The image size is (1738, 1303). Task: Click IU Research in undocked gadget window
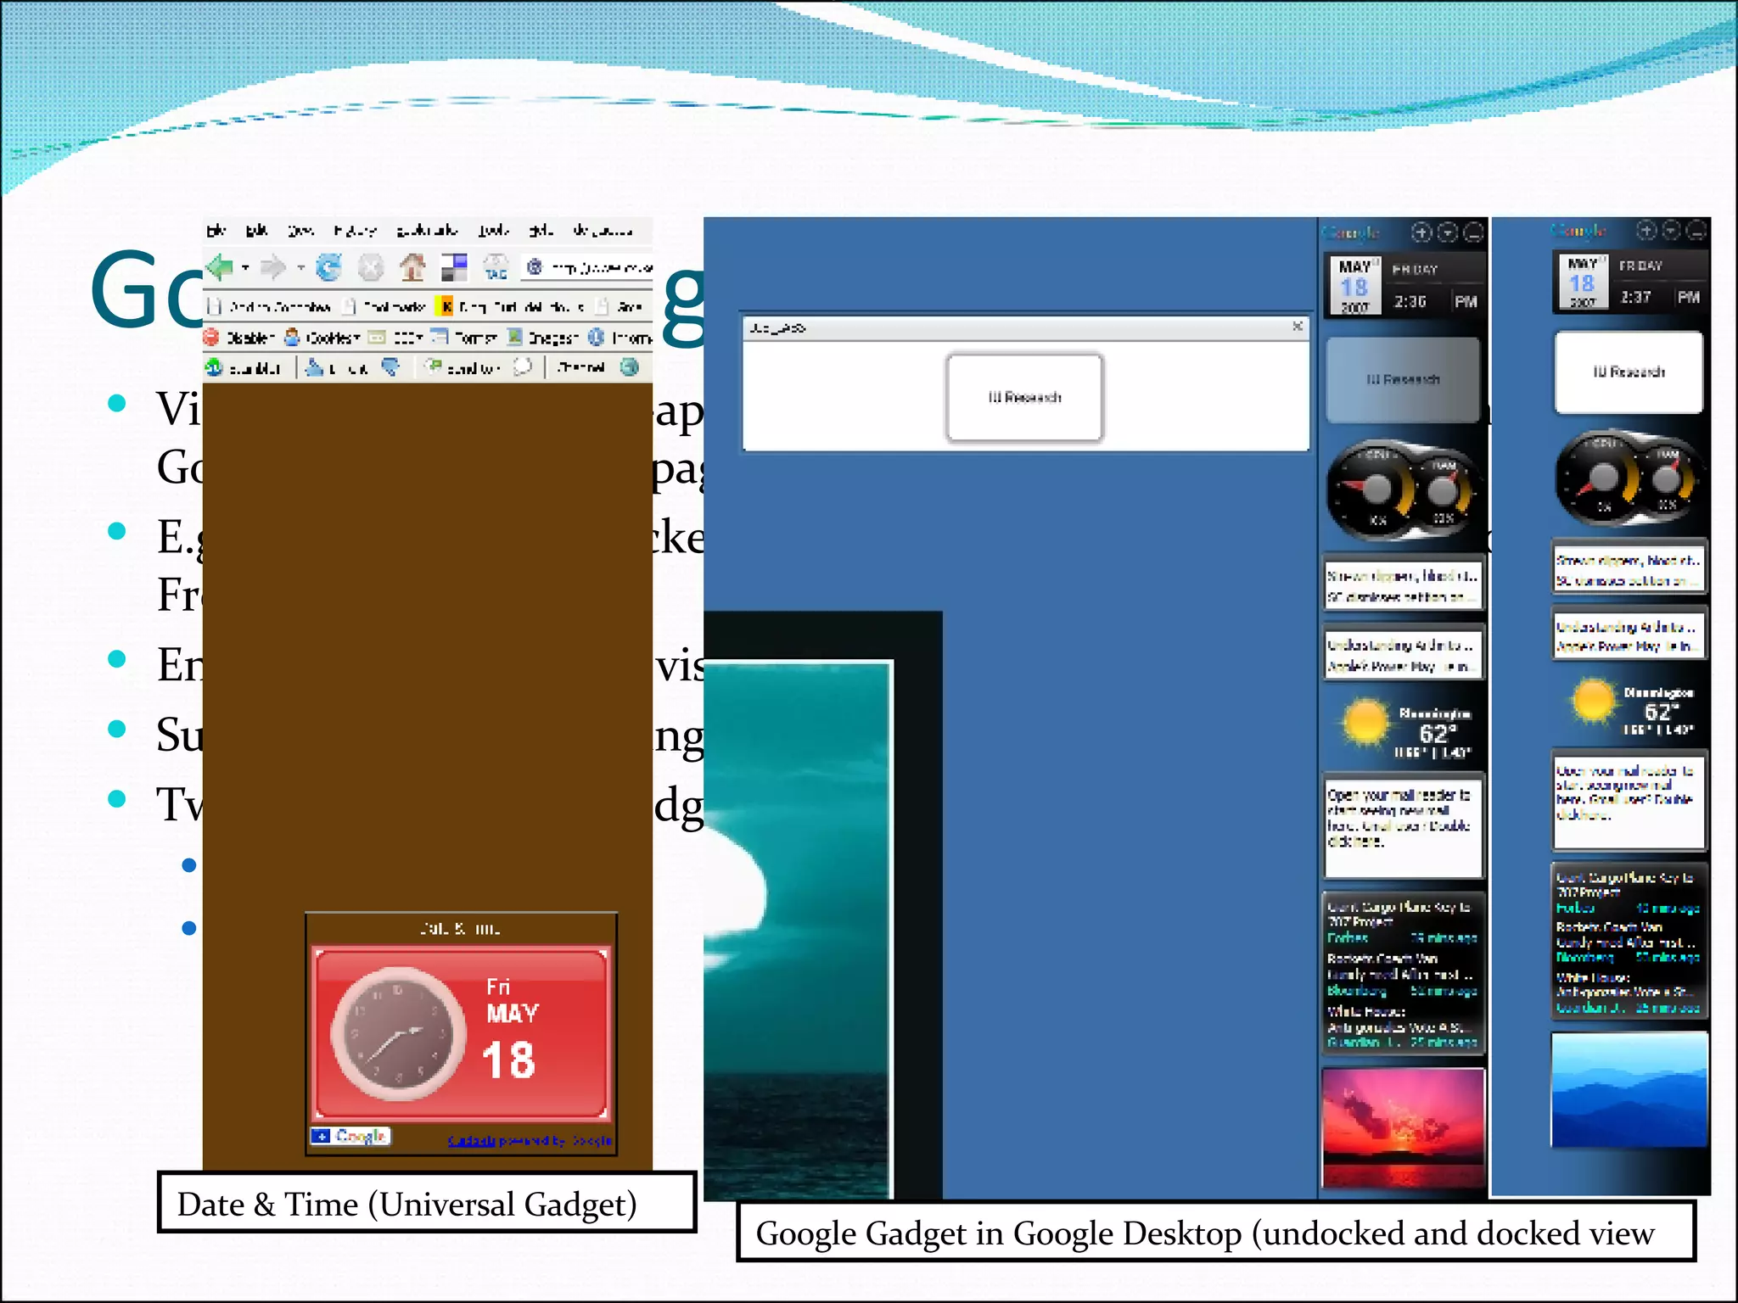coord(1024,397)
